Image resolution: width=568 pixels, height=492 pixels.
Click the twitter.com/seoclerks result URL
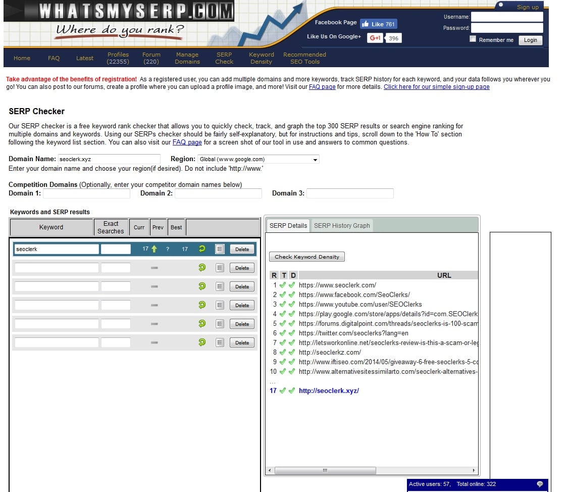coord(353,333)
